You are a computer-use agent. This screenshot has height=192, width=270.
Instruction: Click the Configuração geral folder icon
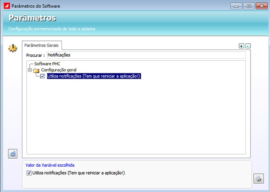pyautogui.click(x=37, y=70)
